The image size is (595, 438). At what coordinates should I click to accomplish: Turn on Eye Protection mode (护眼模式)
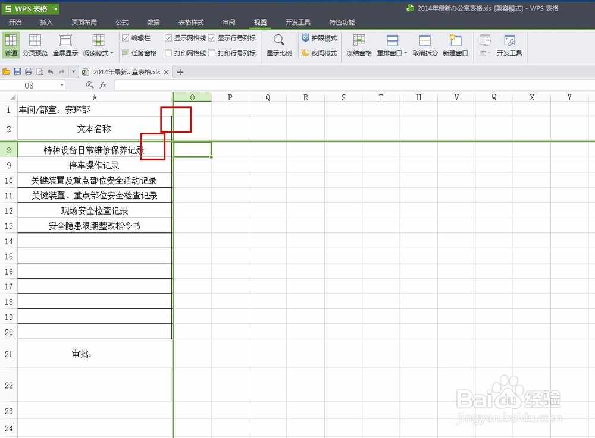(x=319, y=38)
